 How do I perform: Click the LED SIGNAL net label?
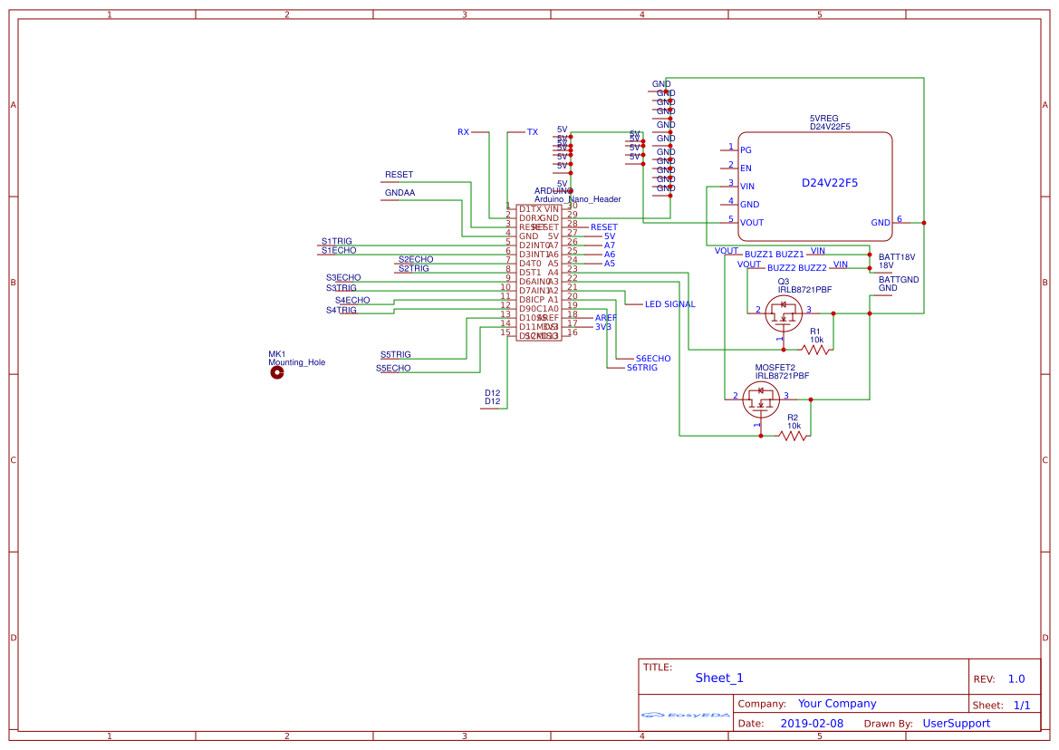[669, 304]
